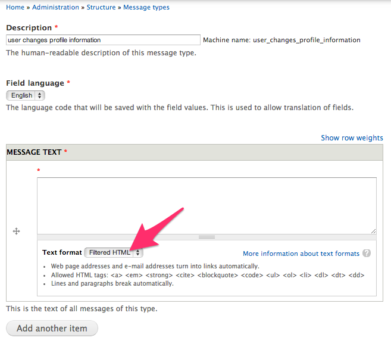Click the textarea resize grippie bar

[x=207, y=237]
